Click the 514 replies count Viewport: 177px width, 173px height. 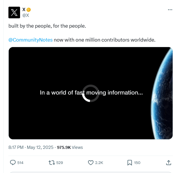pos(20,163)
